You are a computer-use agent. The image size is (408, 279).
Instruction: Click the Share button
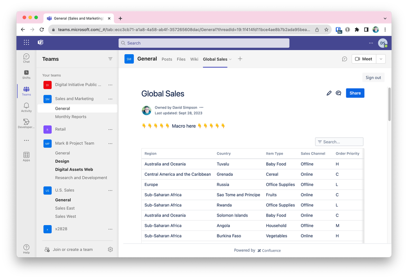(355, 93)
